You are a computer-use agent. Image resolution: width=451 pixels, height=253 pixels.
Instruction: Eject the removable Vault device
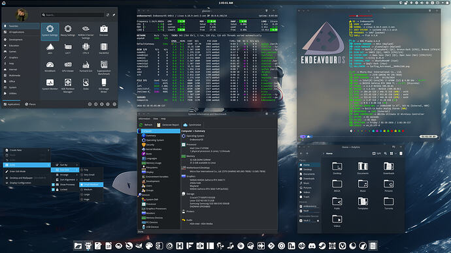[x=318, y=220]
